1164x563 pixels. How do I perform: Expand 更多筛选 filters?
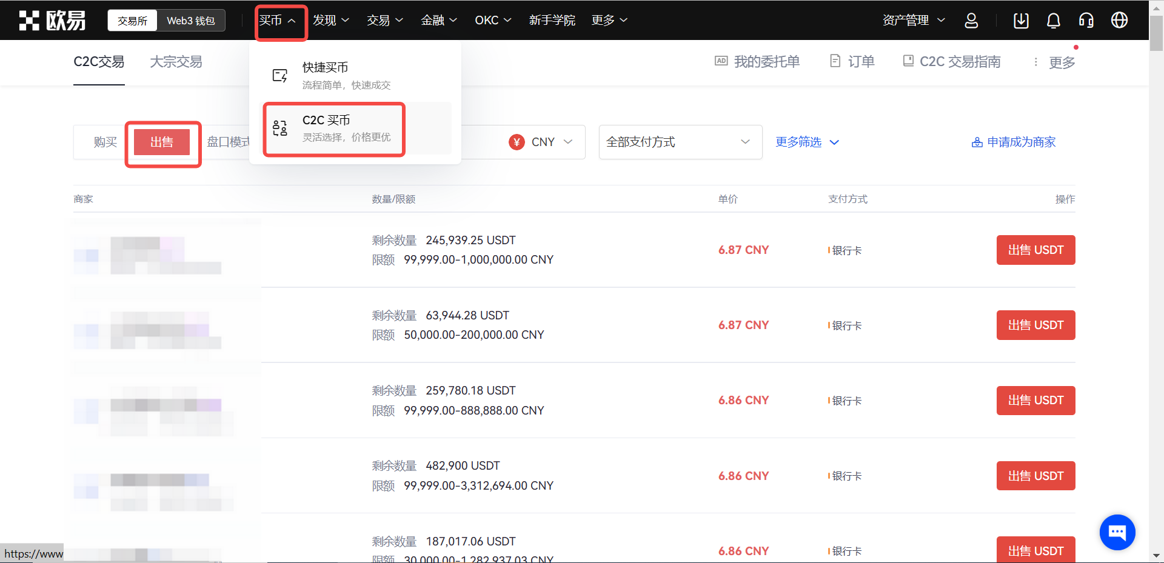pos(808,142)
